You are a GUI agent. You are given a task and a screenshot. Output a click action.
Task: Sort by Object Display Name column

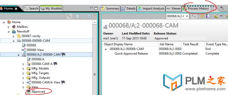130,44
